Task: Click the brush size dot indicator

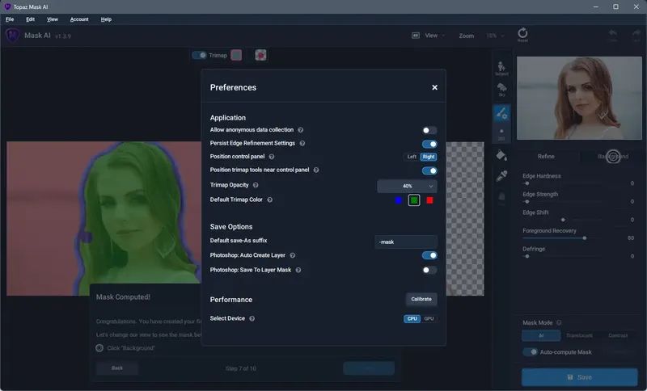Action: pyautogui.click(x=501, y=132)
